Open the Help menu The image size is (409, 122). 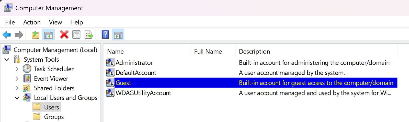[x=76, y=22]
